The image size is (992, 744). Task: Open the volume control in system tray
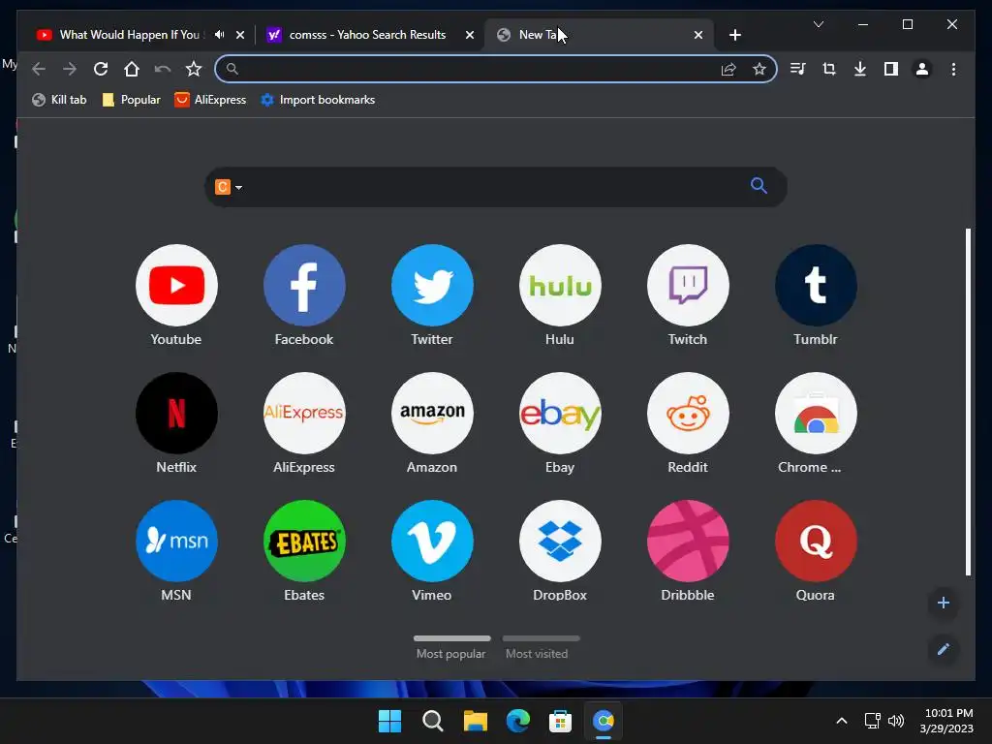(896, 721)
